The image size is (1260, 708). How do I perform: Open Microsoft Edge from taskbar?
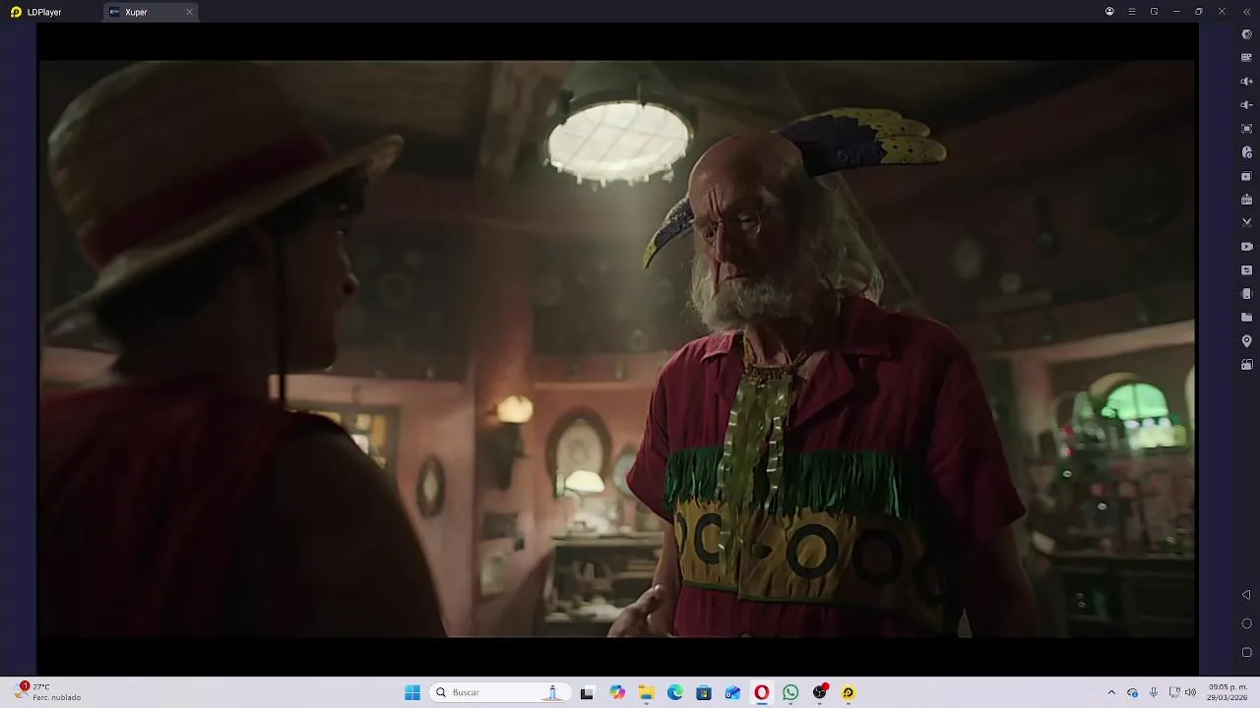click(x=675, y=692)
